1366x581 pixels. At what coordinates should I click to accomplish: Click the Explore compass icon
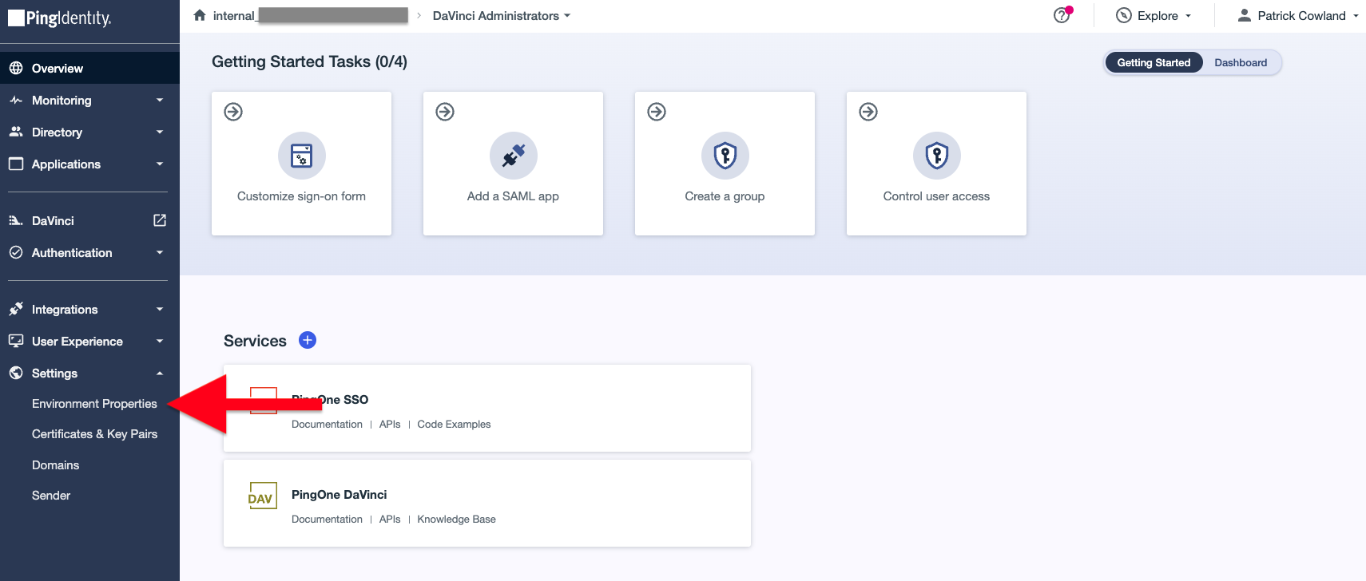coord(1123,15)
